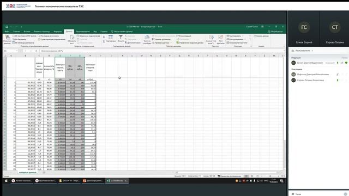
Task: Expand the Пользователи panel chevron
Action: 312,51
